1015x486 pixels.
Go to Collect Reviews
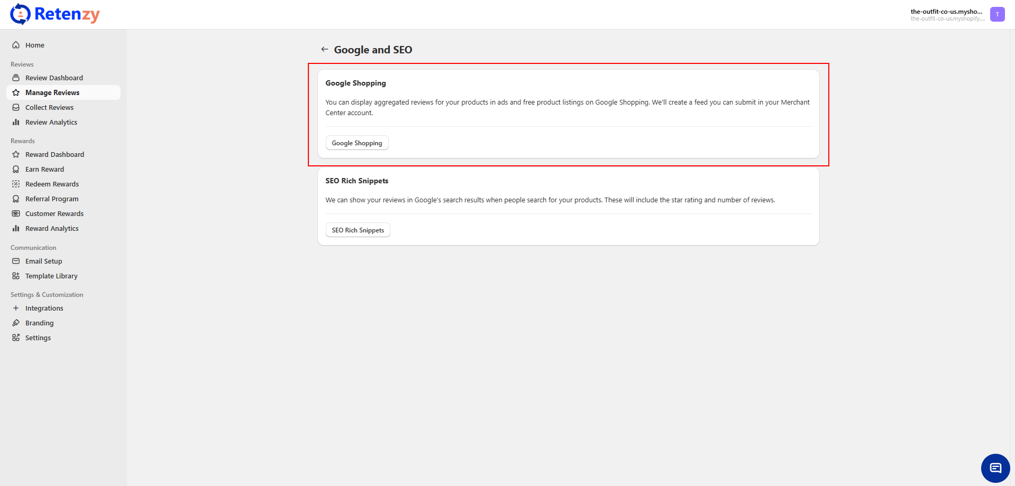click(x=49, y=108)
